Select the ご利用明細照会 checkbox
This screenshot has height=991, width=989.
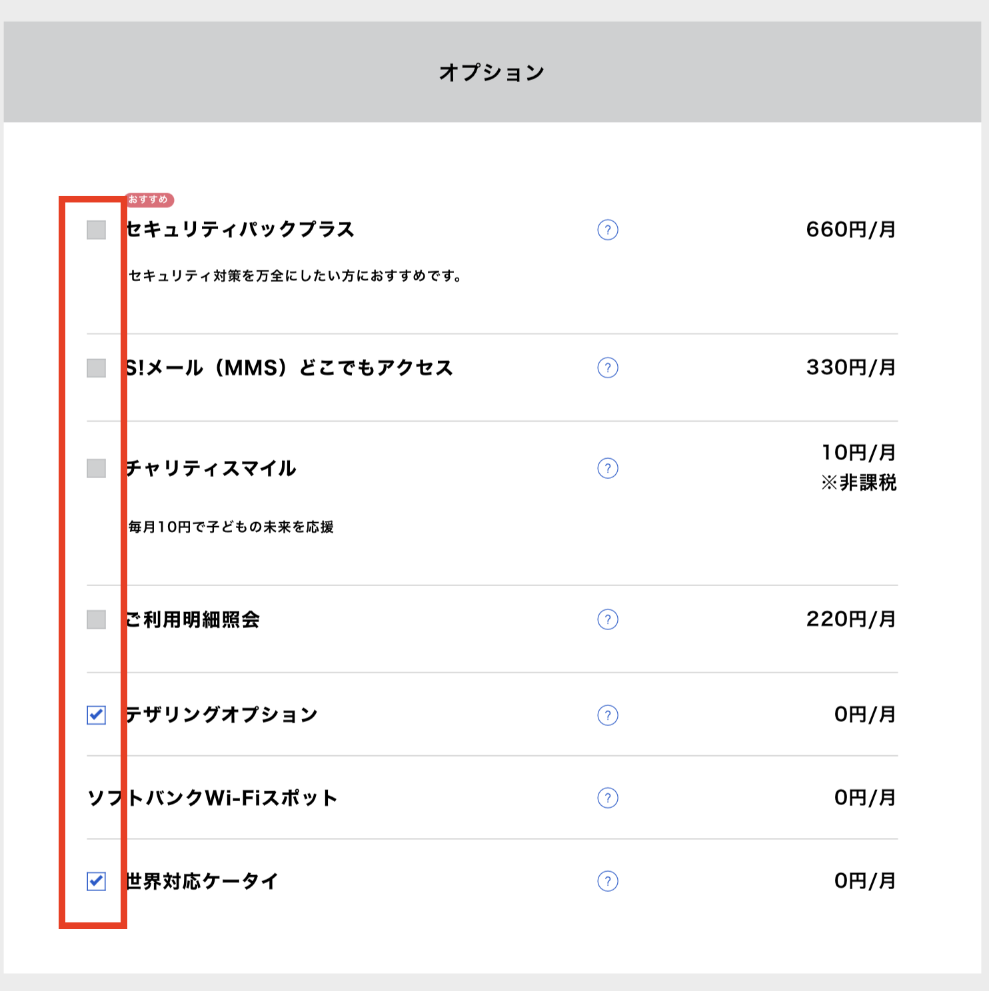(97, 619)
